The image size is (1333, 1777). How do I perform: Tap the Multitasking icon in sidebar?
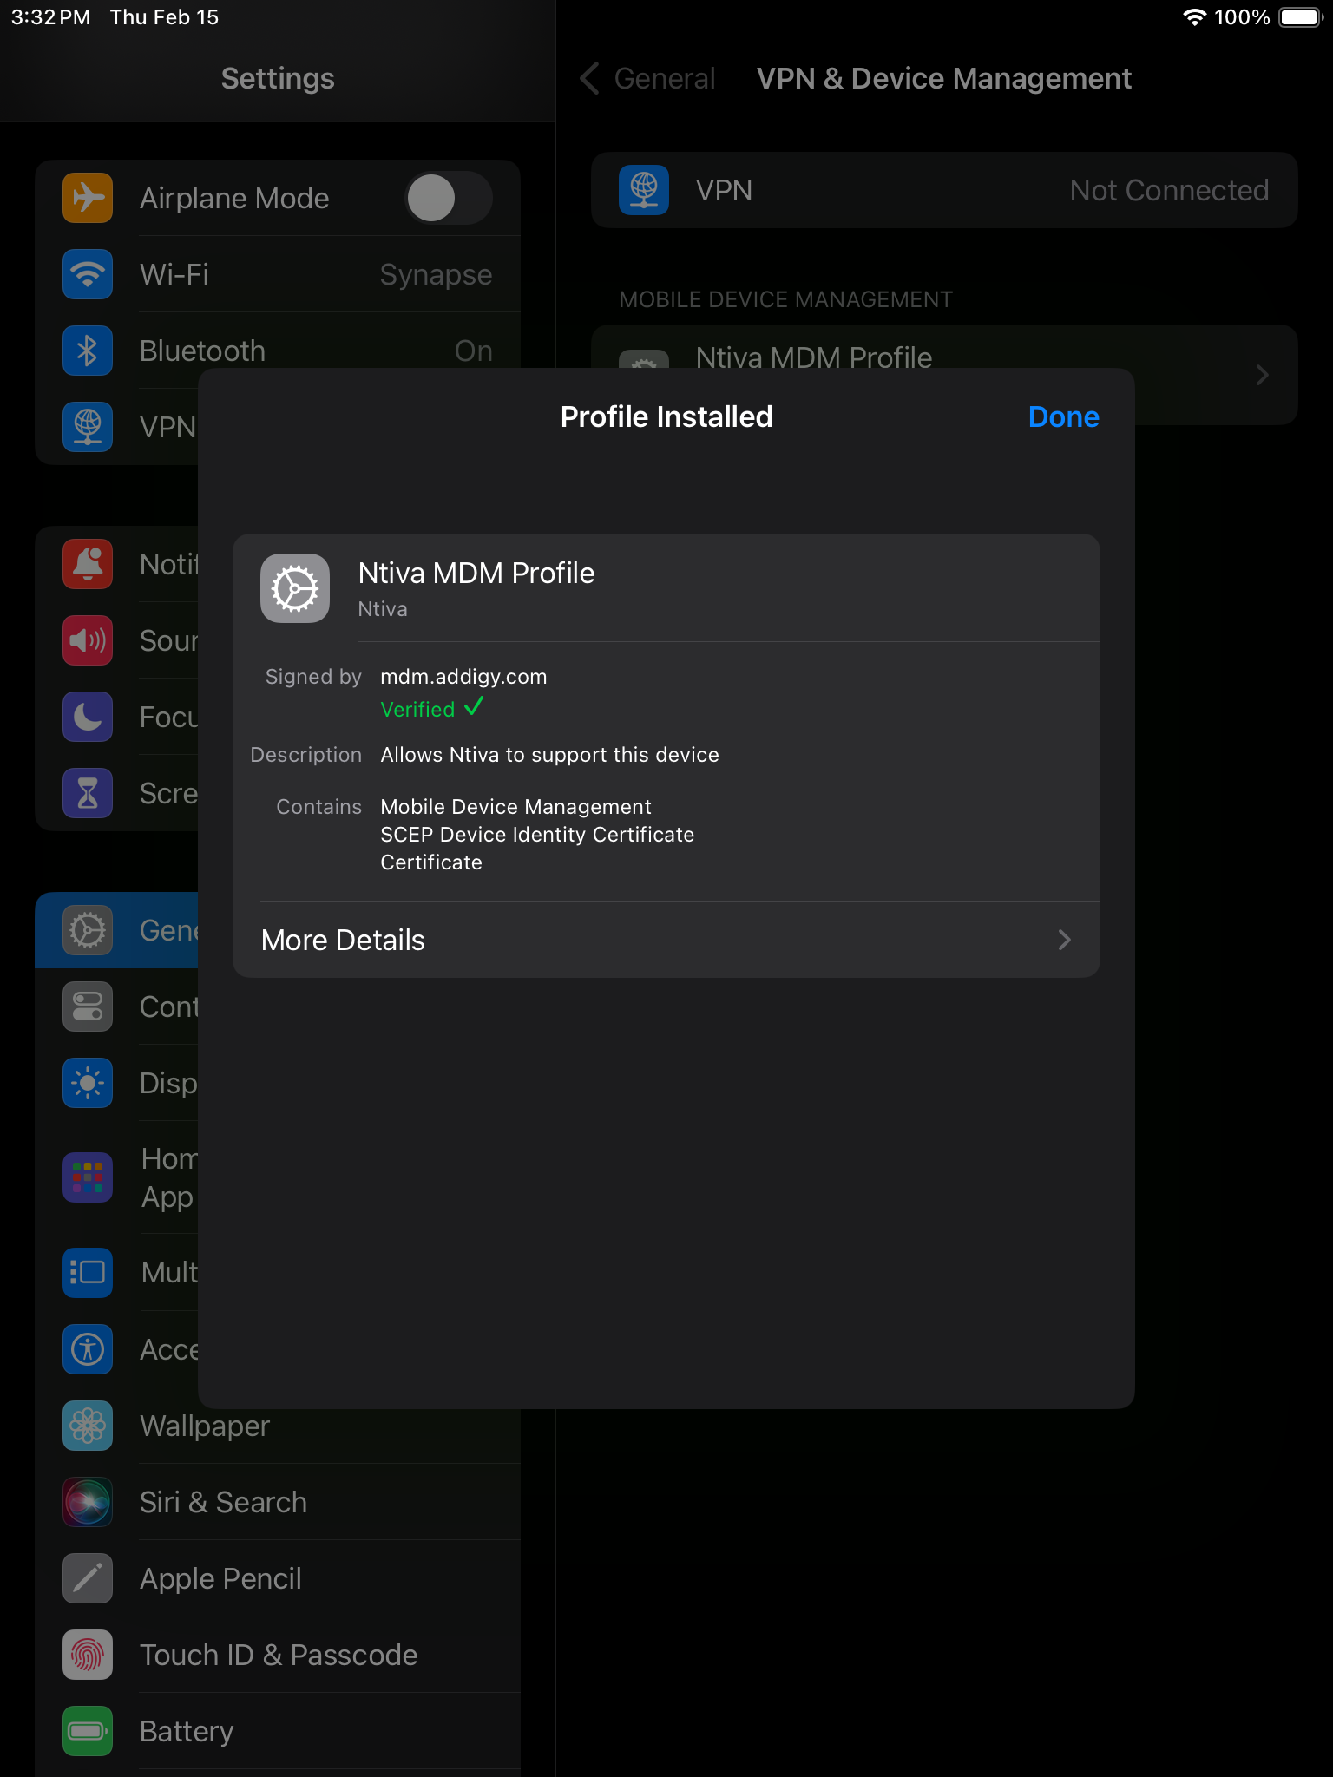(88, 1272)
